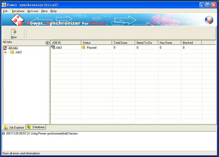This screenshot has height=157, width=219.
Task: Click the Total Done column header
Action: [123, 43]
